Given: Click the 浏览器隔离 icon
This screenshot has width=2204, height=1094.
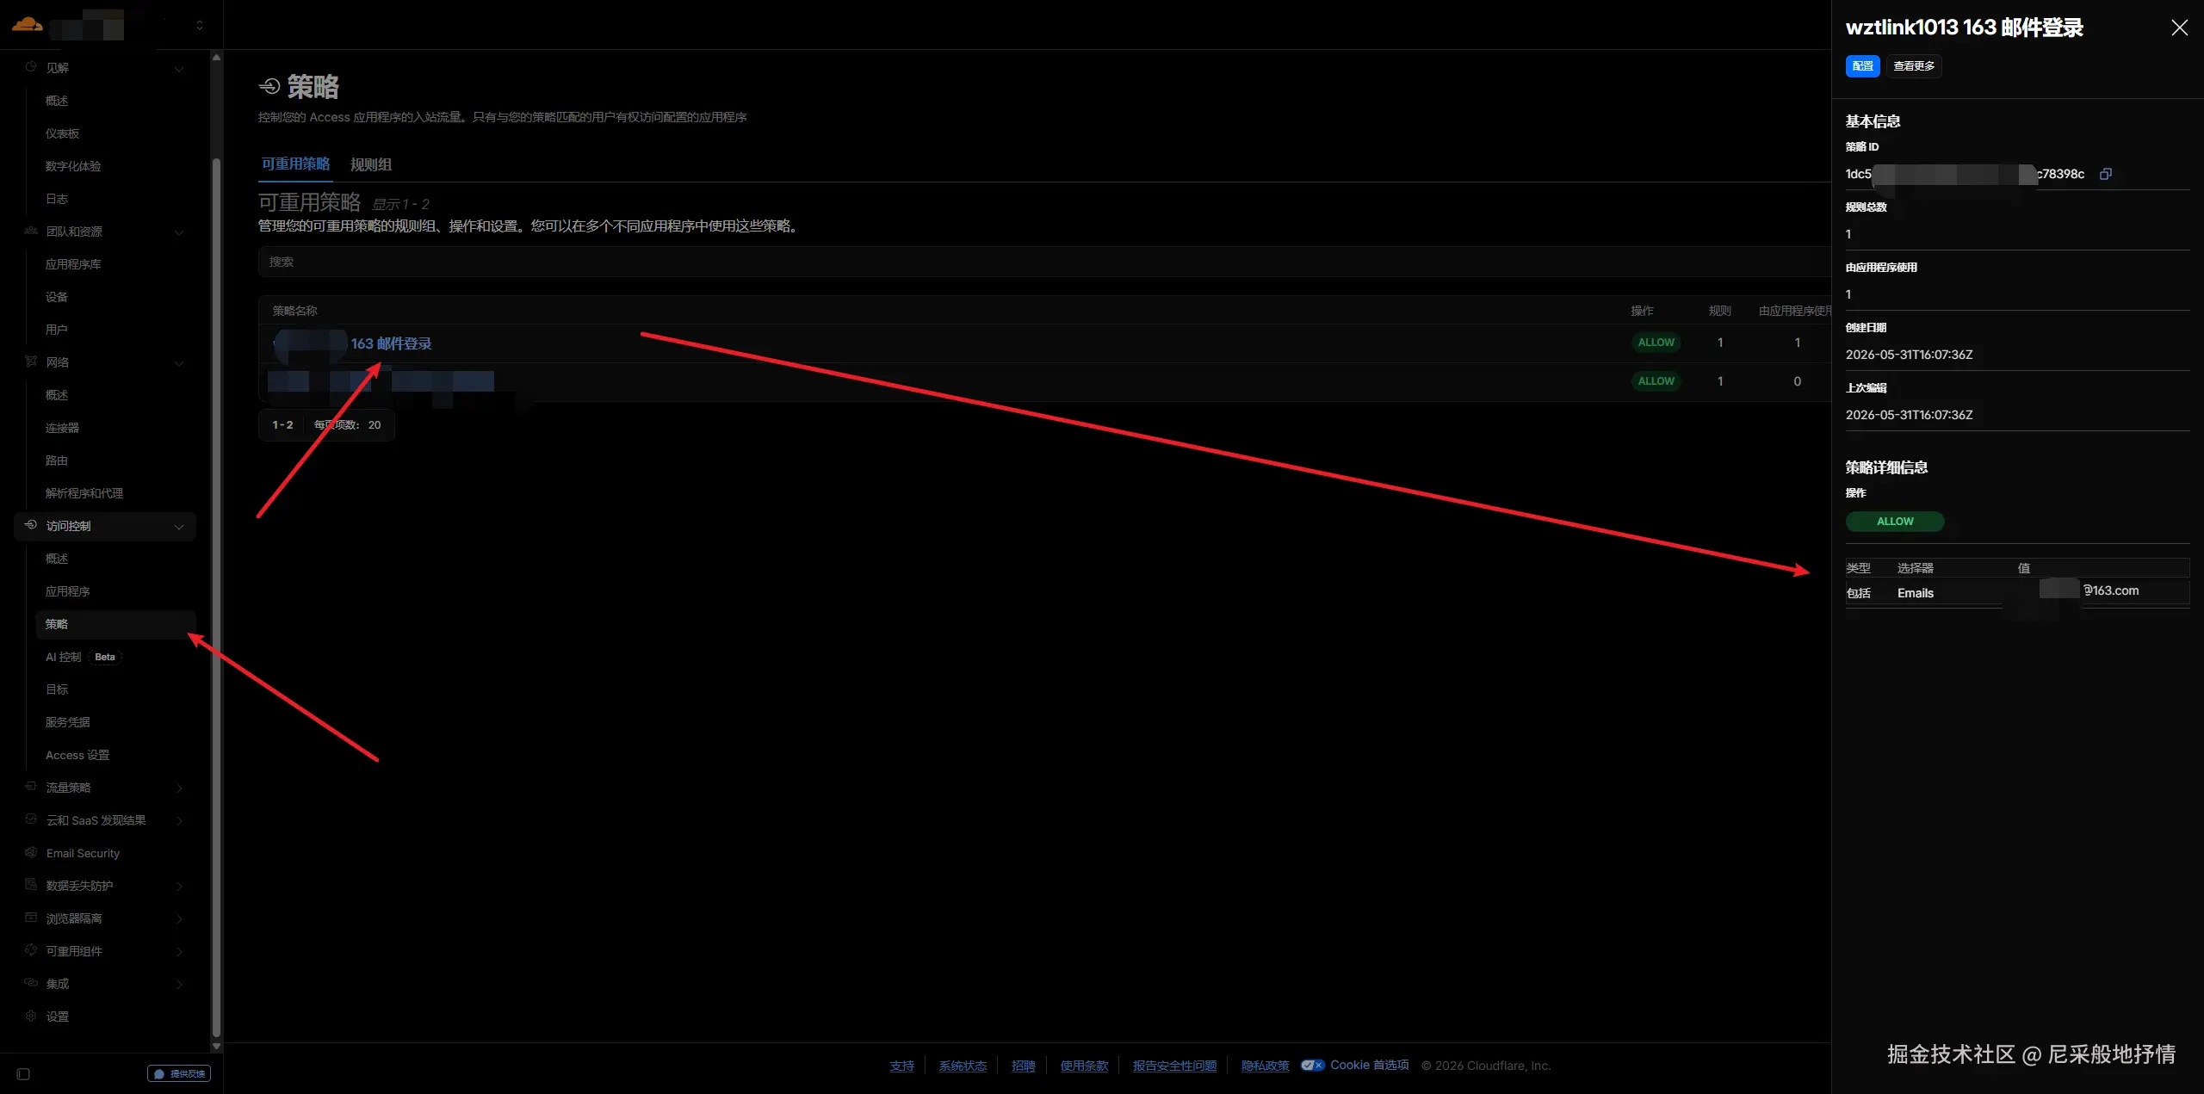Looking at the screenshot, I should click(31, 918).
